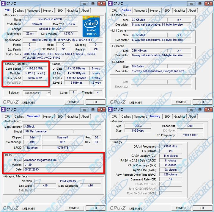Click OK in the Memory window

[x=202, y=208]
